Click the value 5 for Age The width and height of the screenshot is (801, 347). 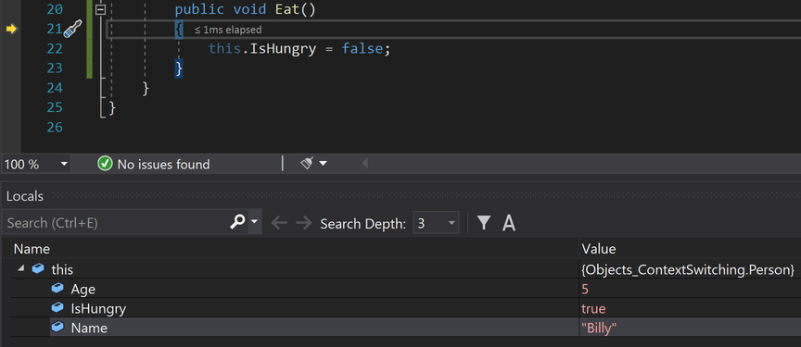pos(585,289)
